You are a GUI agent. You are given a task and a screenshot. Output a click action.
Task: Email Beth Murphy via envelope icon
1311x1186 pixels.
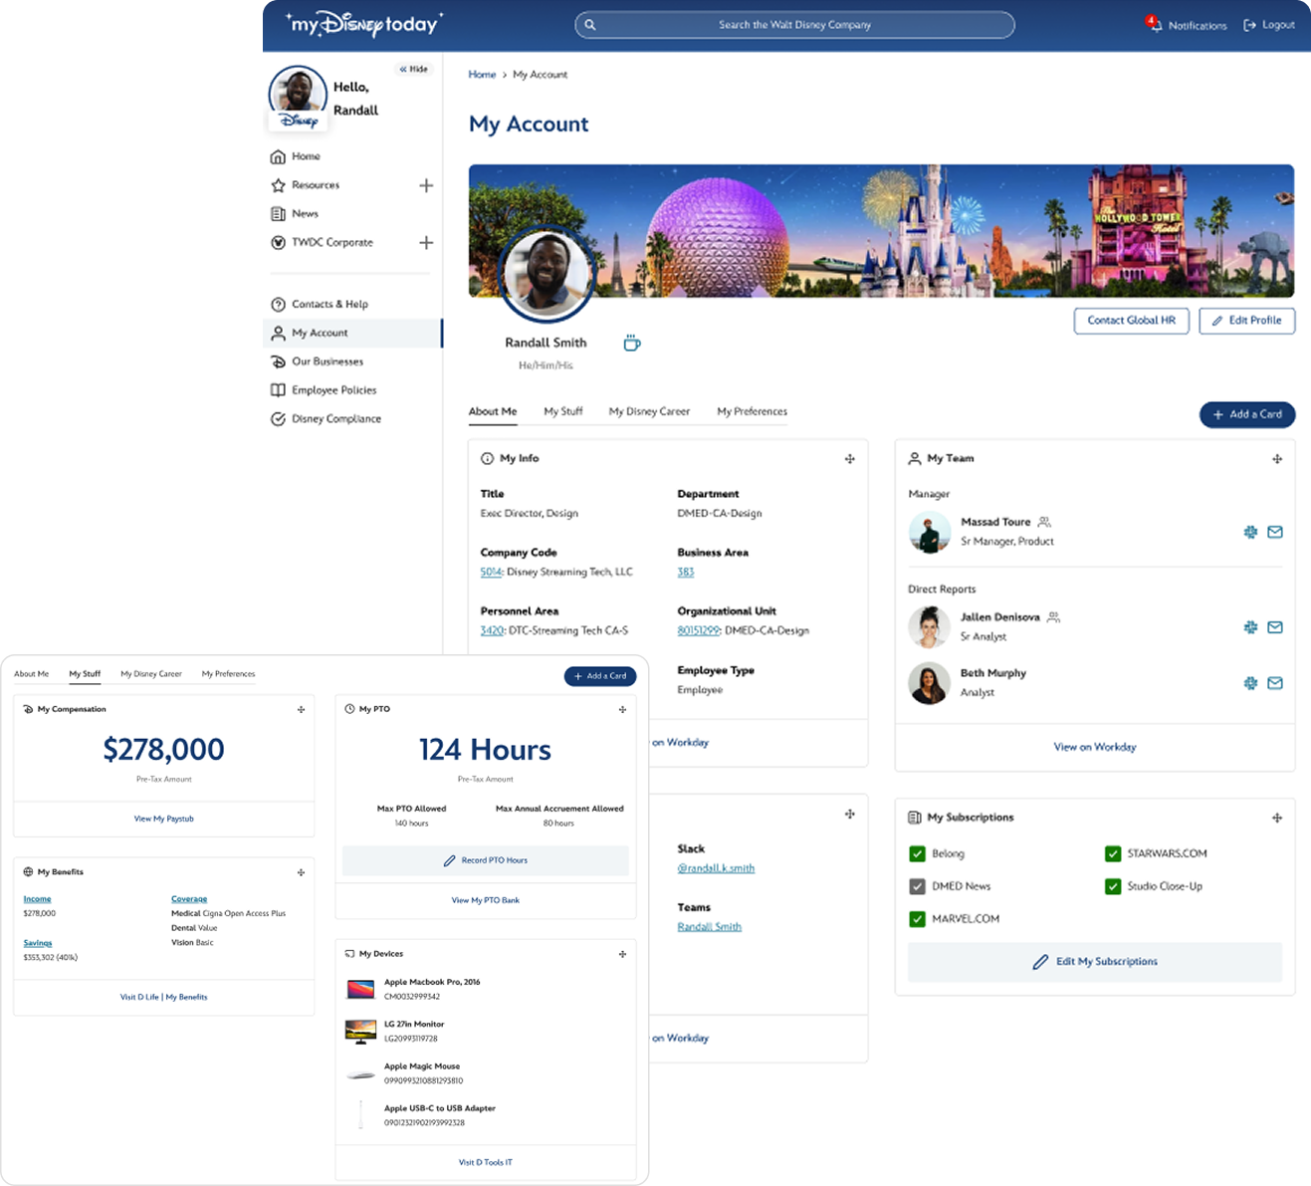tap(1275, 683)
